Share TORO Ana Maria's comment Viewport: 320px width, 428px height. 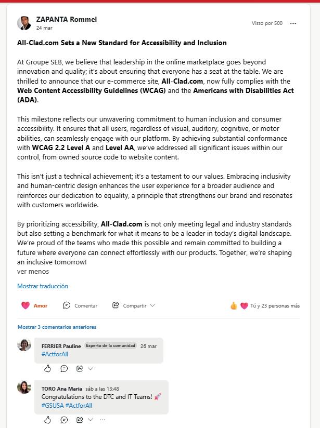[x=80, y=420]
